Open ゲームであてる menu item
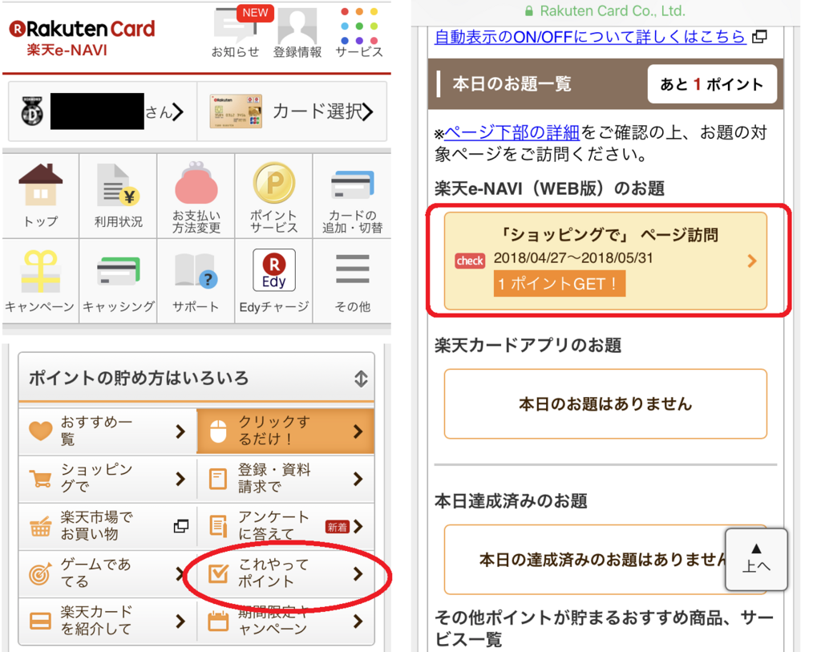The height and width of the screenshot is (652, 821). pos(108,573)
